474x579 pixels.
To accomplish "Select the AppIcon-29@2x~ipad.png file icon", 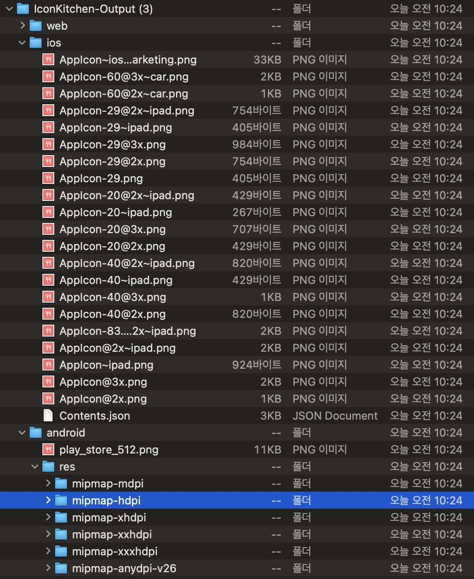I will pos(48,111).
